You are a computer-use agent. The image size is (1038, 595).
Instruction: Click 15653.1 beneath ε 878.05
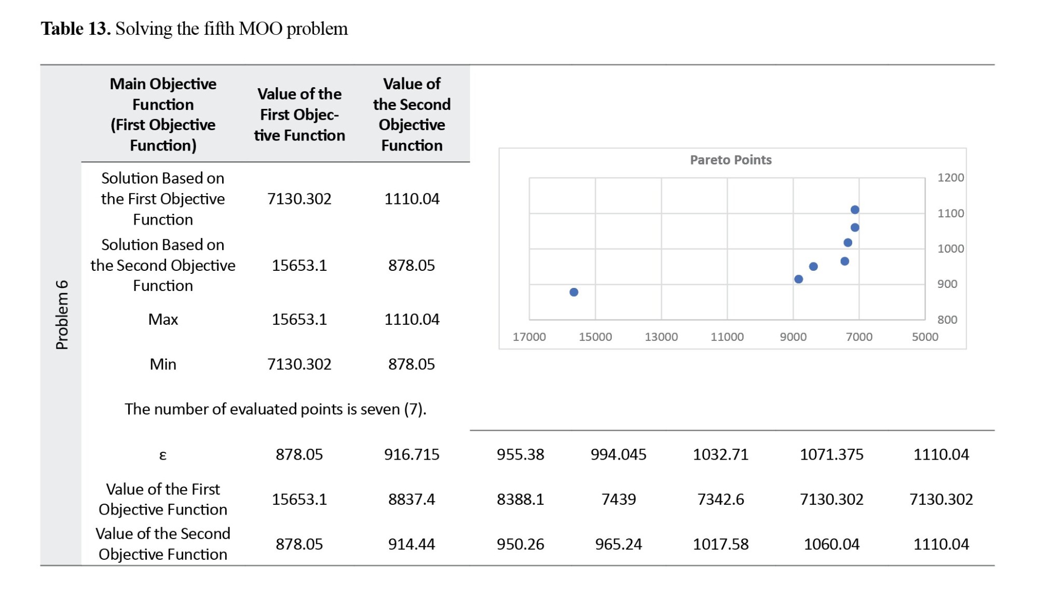pos(299,499)
